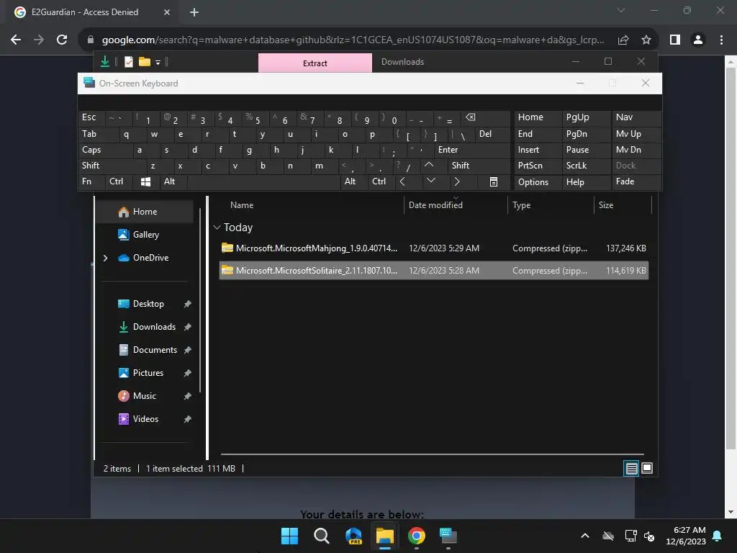This screenshot has width=737, height=553.
Task: Open Chrome side panel
Action: pyautogui.click(x=675, y=40)
